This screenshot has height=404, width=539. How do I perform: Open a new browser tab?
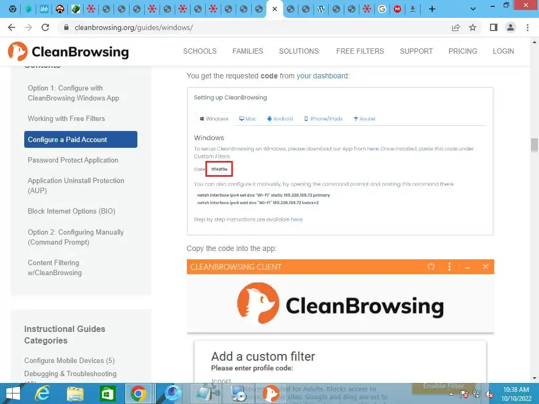pos(432,9)
